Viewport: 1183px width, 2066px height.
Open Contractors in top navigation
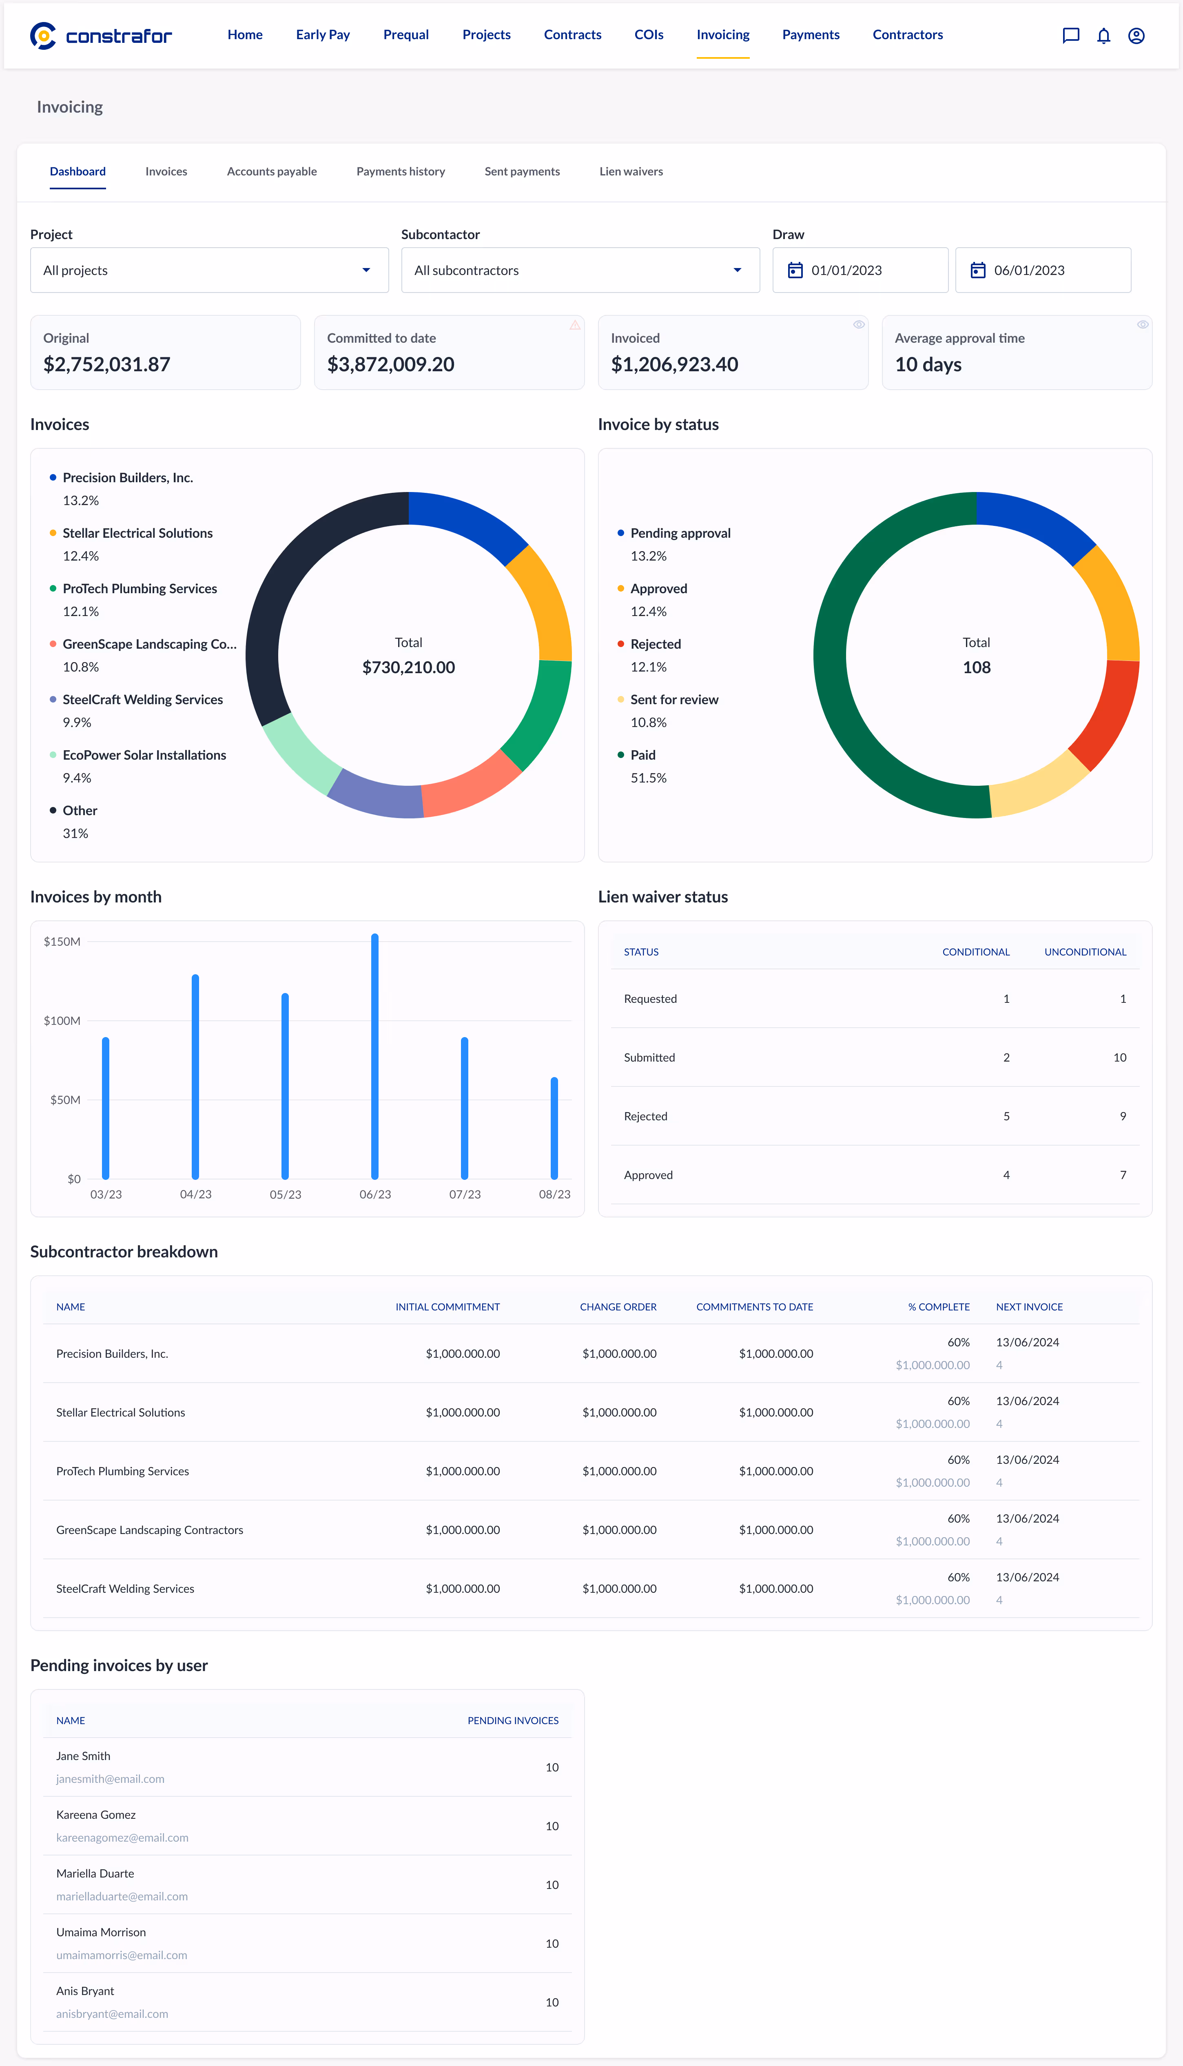pyautogui.click(x=908, y=35)
